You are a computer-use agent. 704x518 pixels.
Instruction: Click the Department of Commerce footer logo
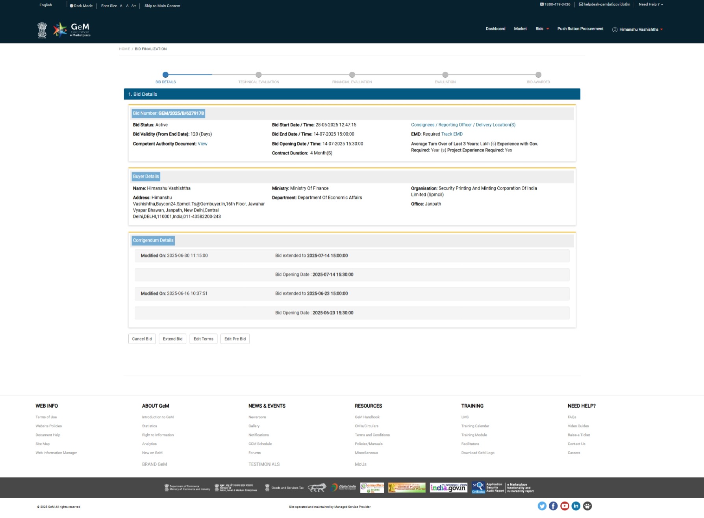[187, 488]
